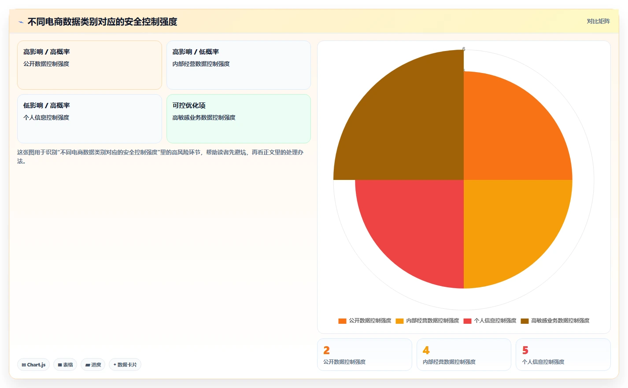The width and height of the screenshot is (628, 388).
Task: Select the 高影响 / 低概率 matrix card
Action: click(x=239, y=65)
